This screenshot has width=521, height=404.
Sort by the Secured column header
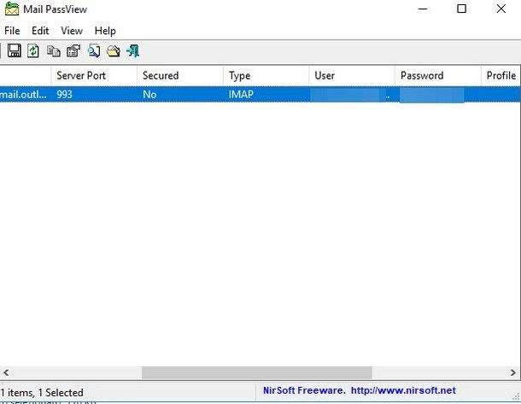tap(180, 76)
